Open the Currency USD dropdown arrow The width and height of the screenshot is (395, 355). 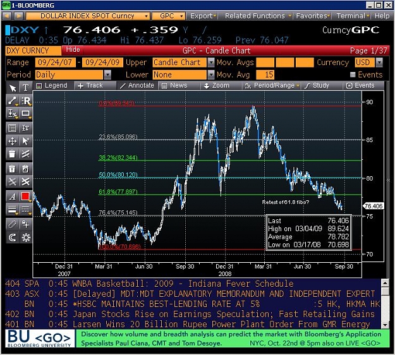tap(379, 62)
